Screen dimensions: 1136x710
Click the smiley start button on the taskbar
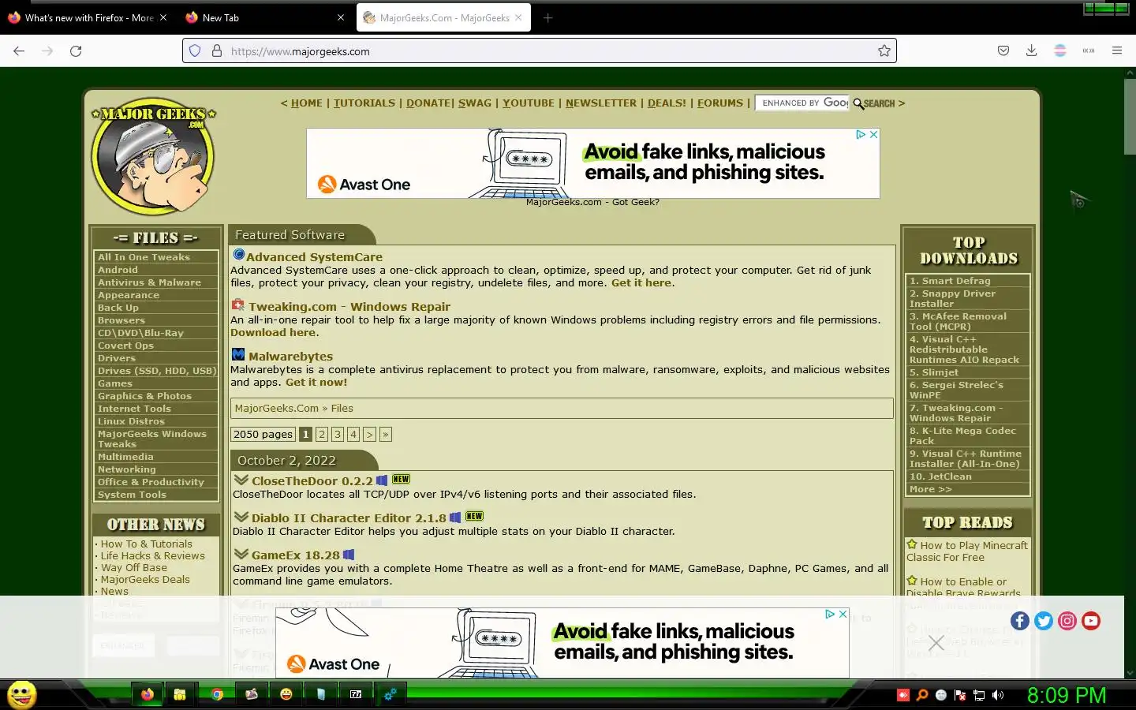pos(21,695)
